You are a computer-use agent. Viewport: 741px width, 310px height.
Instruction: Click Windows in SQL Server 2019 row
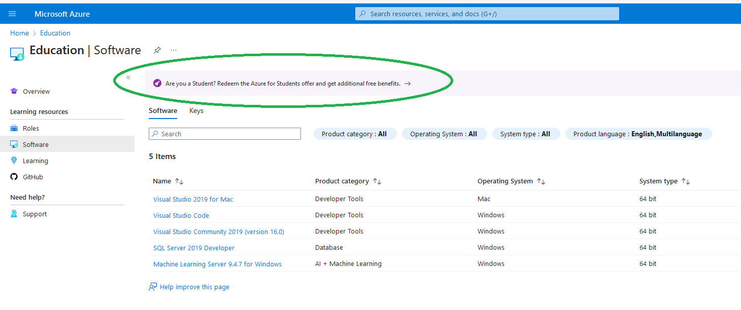coord(491,248)
